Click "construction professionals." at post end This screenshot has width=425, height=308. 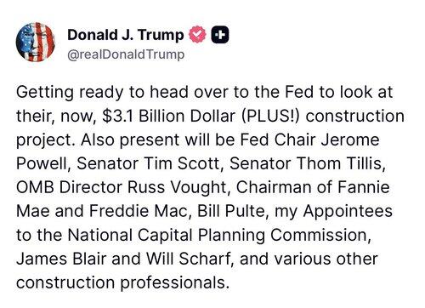[122, 283]
